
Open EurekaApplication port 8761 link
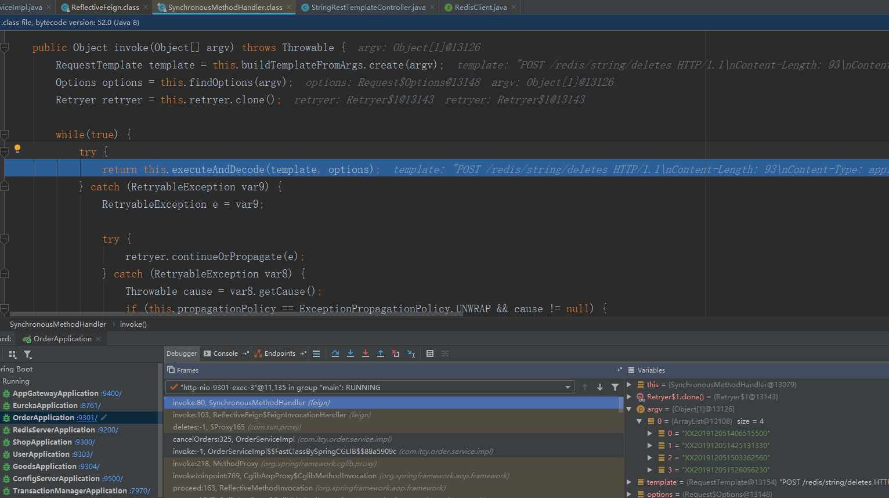click(90, 405)
